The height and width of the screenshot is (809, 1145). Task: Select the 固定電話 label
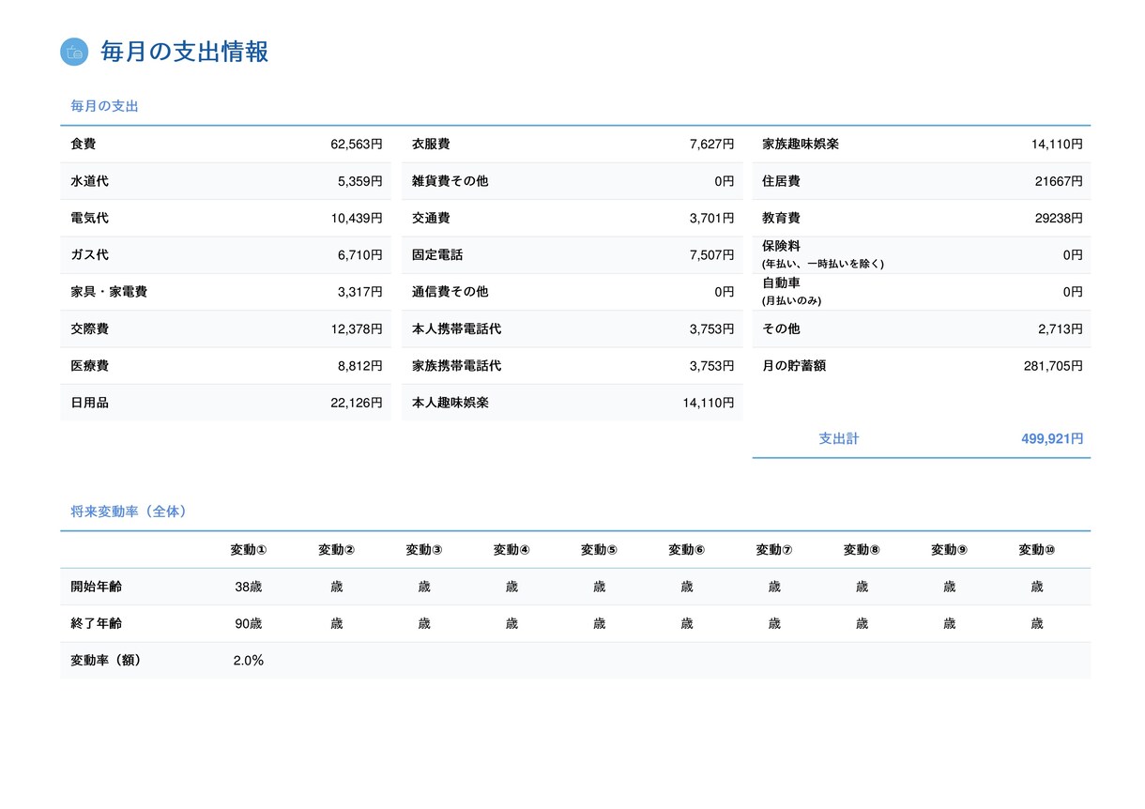point(437,255)
